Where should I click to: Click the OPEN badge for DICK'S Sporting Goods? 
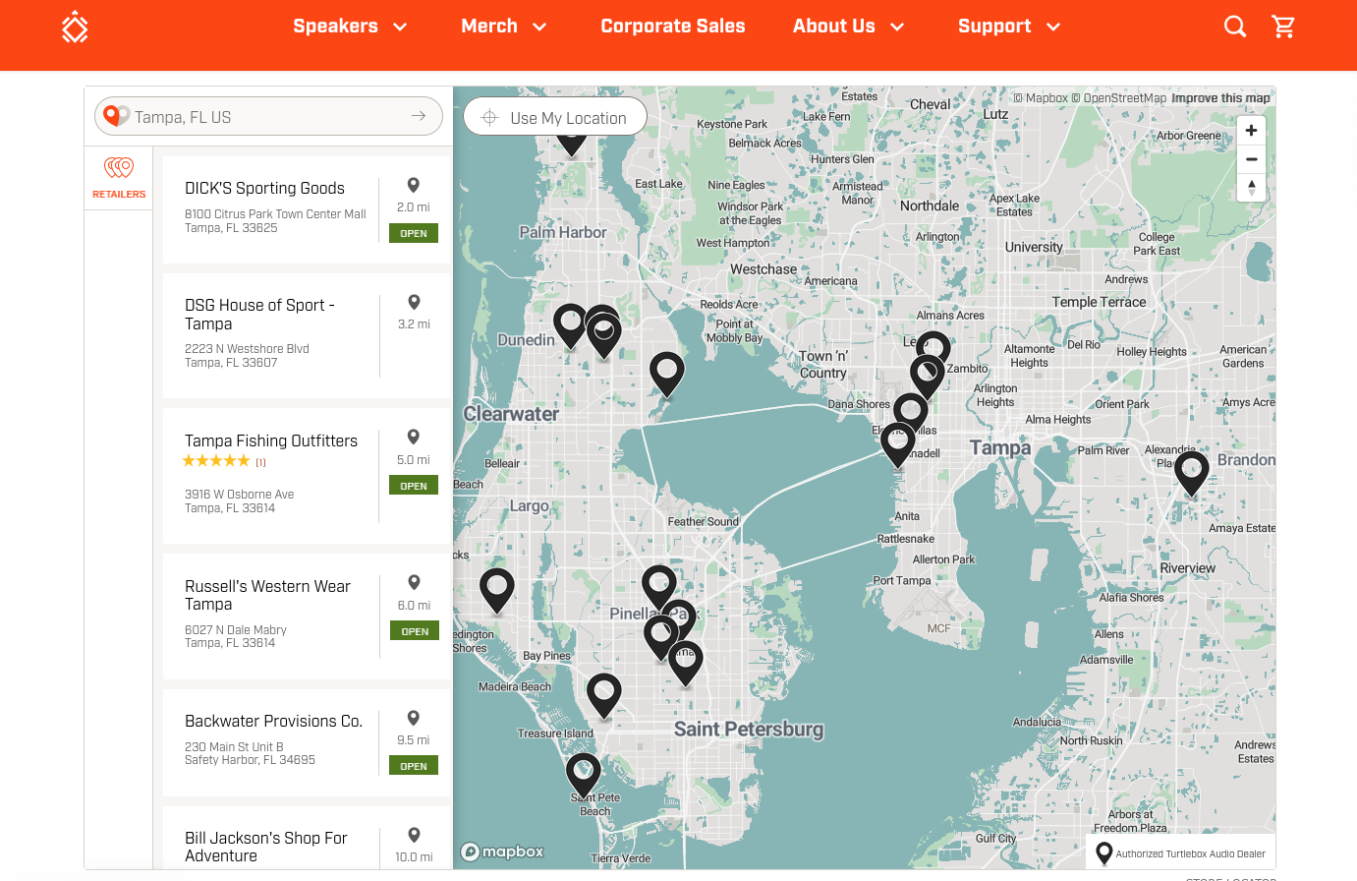click(414, 233)
